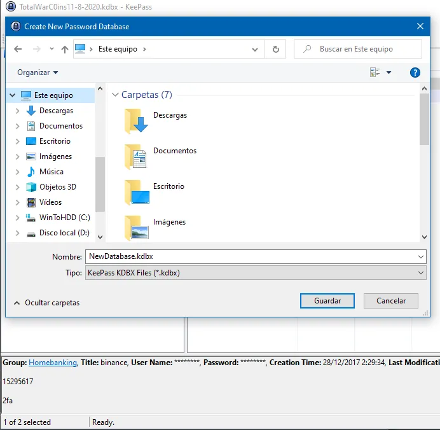Refresh the current folder view
The height and width of the screenshot is (430, 440).
(x=276, y=49)
